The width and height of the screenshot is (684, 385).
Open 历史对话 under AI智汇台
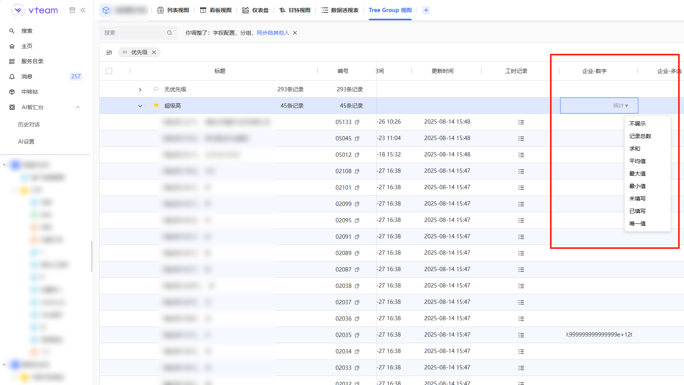(x=29, y=124)
